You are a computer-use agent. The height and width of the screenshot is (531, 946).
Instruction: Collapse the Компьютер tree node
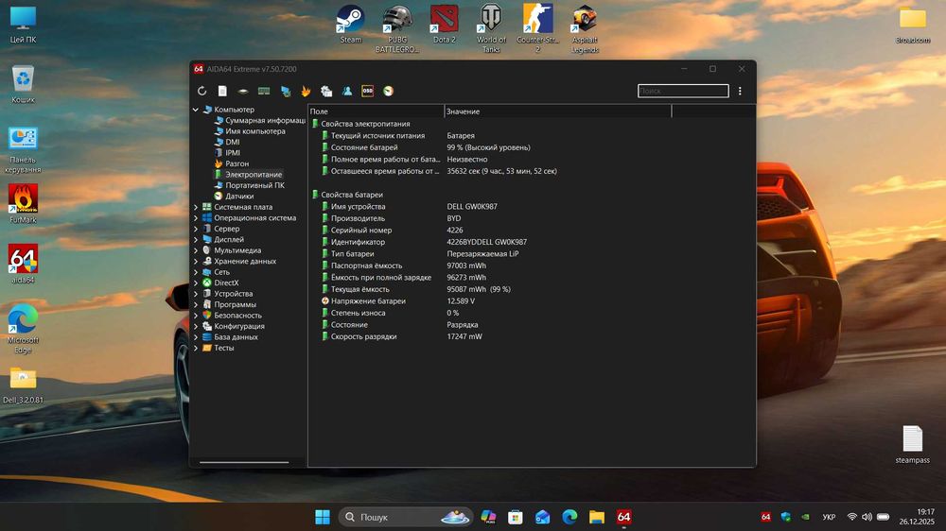click(196, 110)
